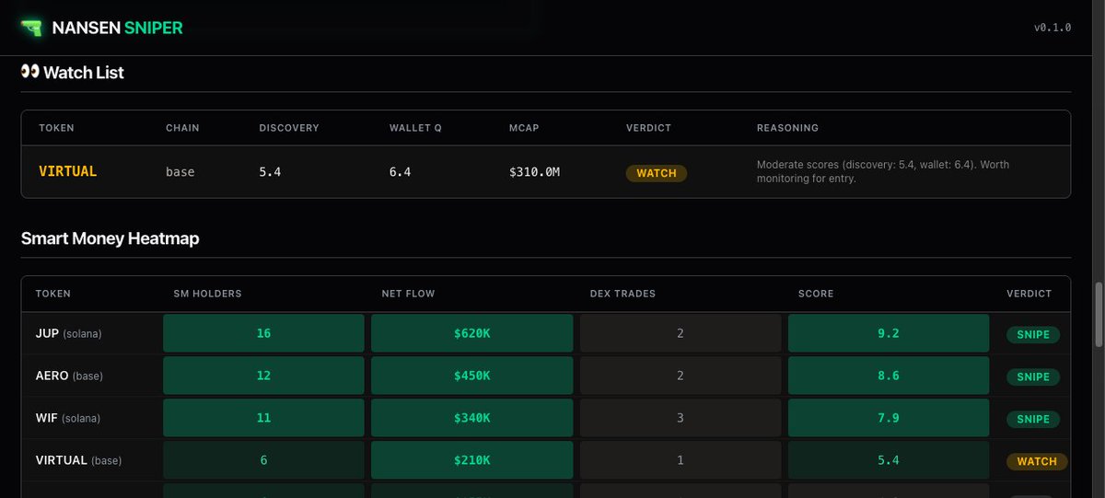Click the JUP (solana) token row label
The width and height of the screenshot is (1105, 498).
click(68, 333)
